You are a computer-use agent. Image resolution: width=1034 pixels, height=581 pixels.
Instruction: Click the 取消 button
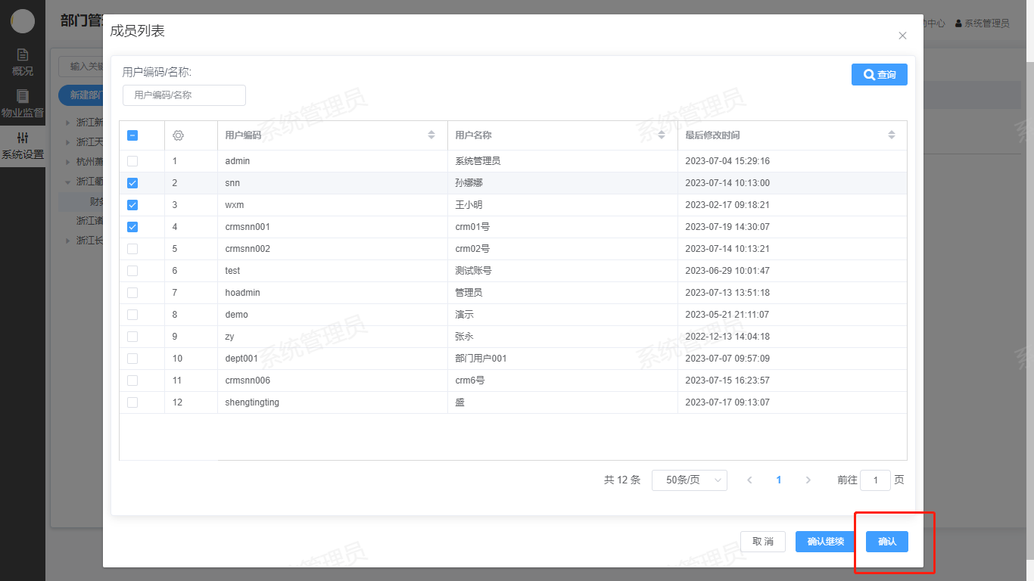tap(763, 542)
